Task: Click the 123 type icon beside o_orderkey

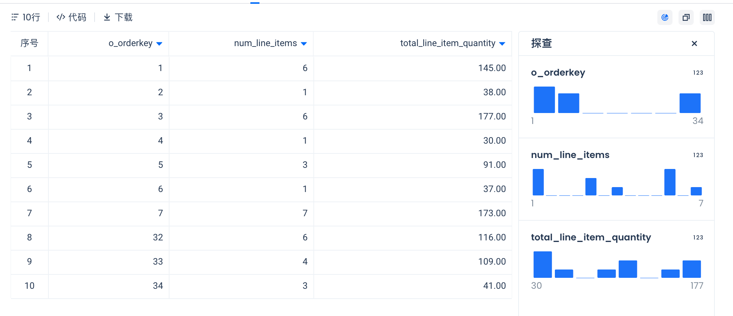Action: pos(698,73)
